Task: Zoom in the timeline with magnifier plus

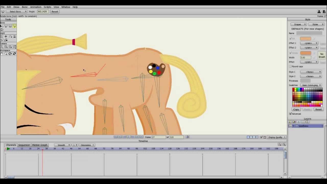Action: pyautogui.click(x=279, y=144)
